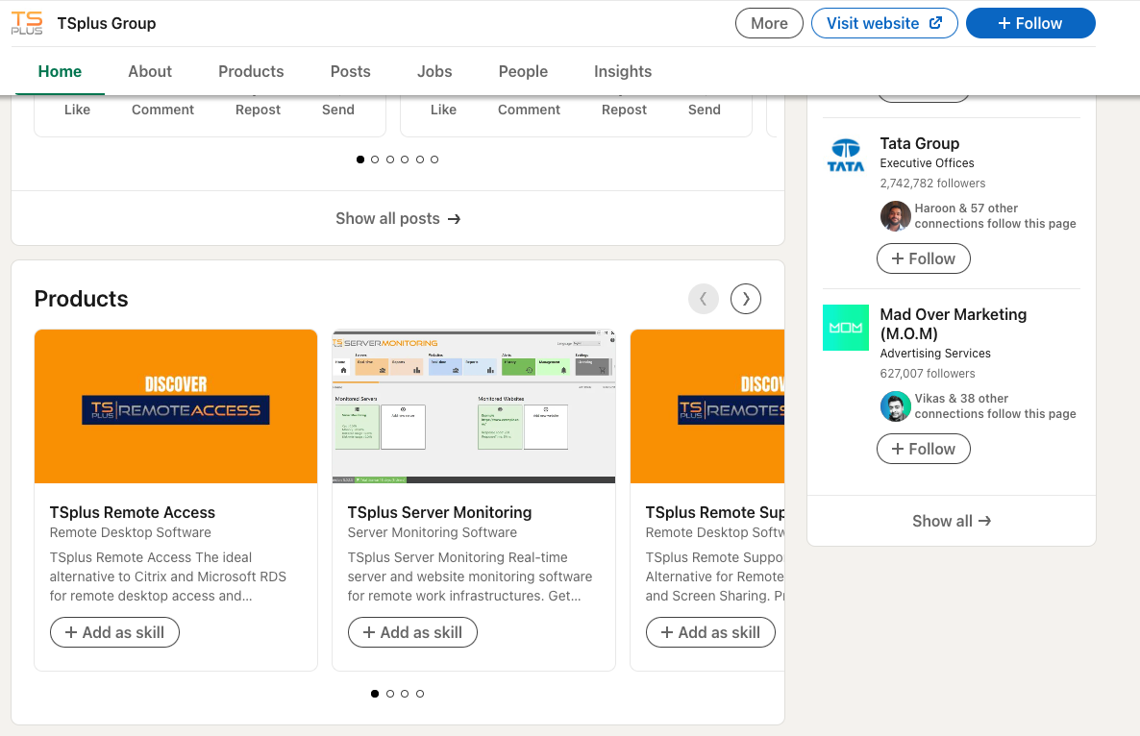This screenshot has height=736, width=1140.
Task: Open TSplus Server Monitoring screenshot thumbnail
Action: [x=473, y=406]
